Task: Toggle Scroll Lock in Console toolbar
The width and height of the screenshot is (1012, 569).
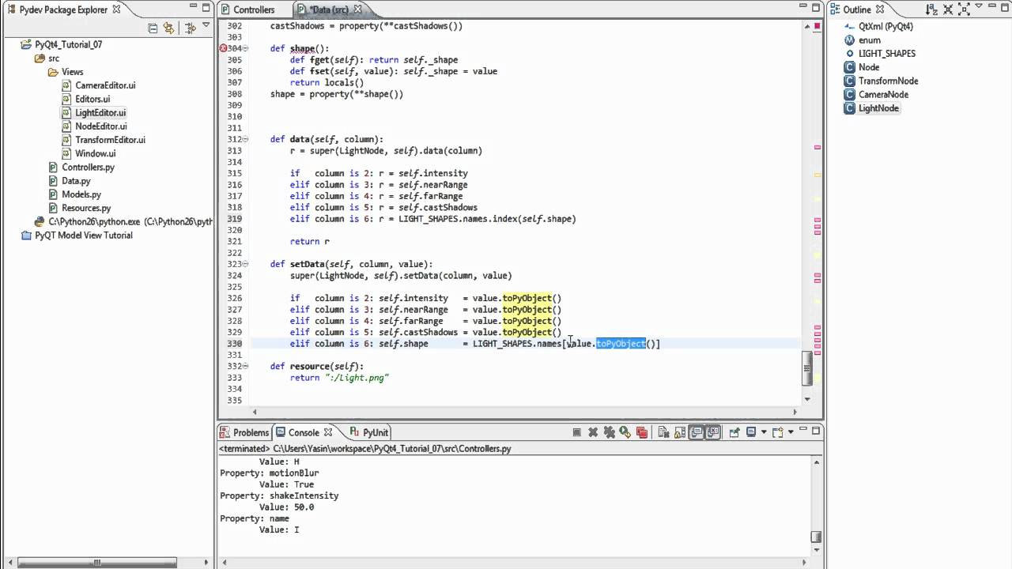Action: click(x=679, y=432)
